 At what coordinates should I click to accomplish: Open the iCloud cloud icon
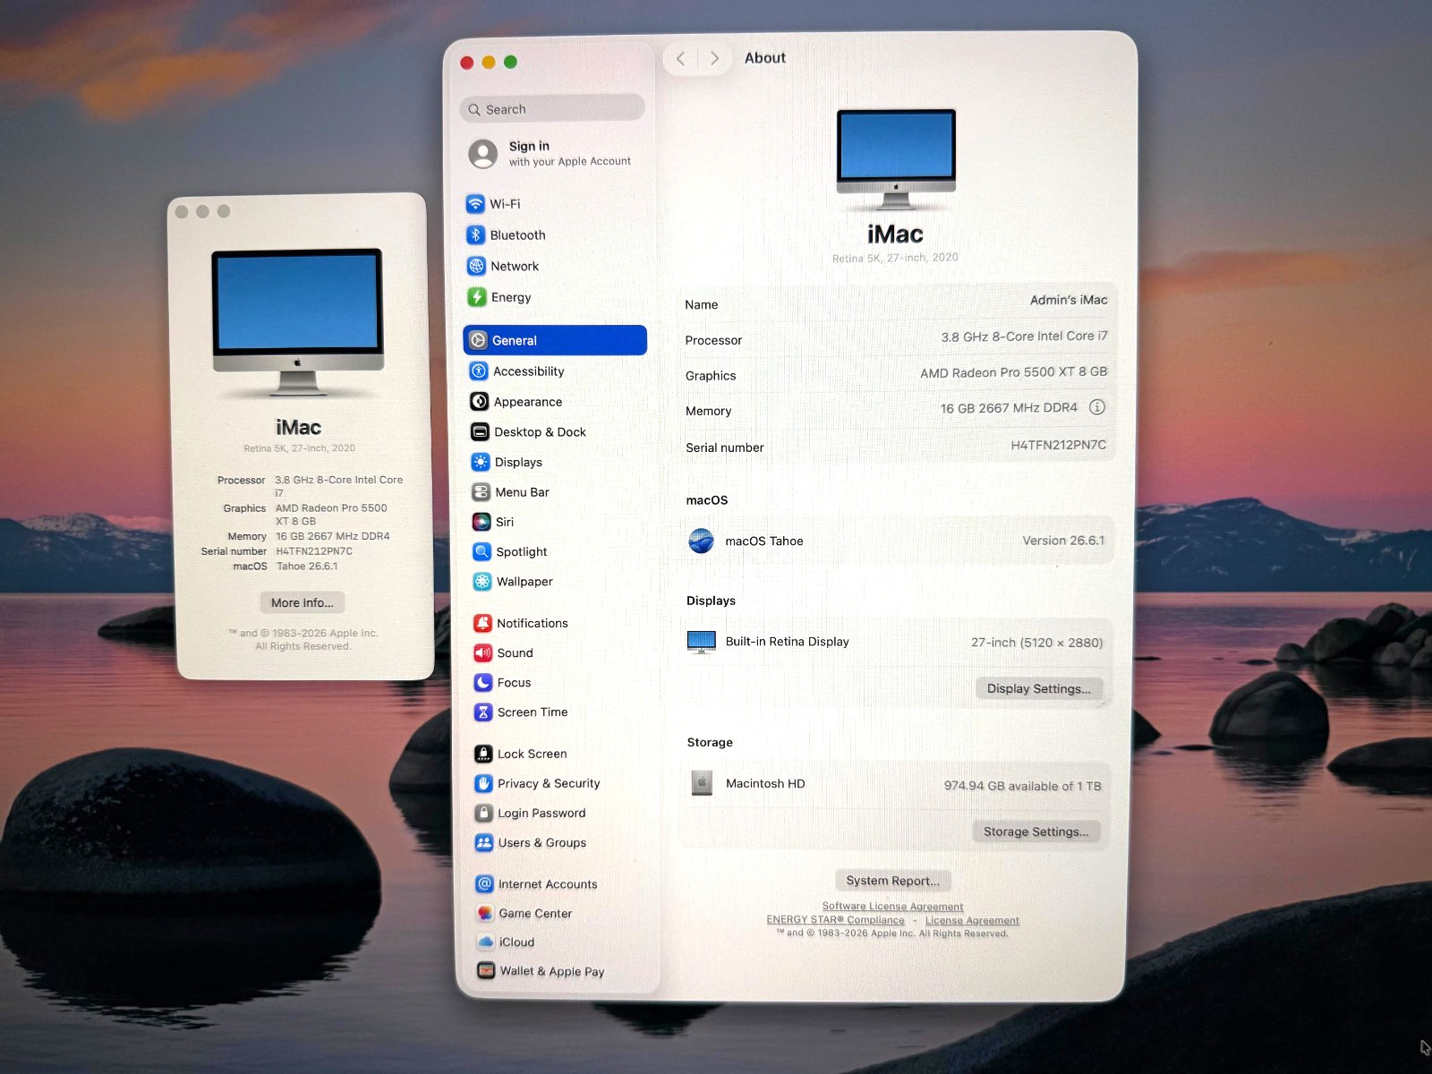pyautogui.click(x=485, y=942)
